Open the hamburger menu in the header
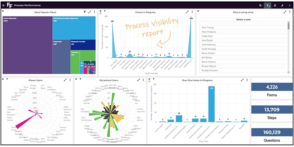This screenshot has width=294, height=147. point(3,5)
